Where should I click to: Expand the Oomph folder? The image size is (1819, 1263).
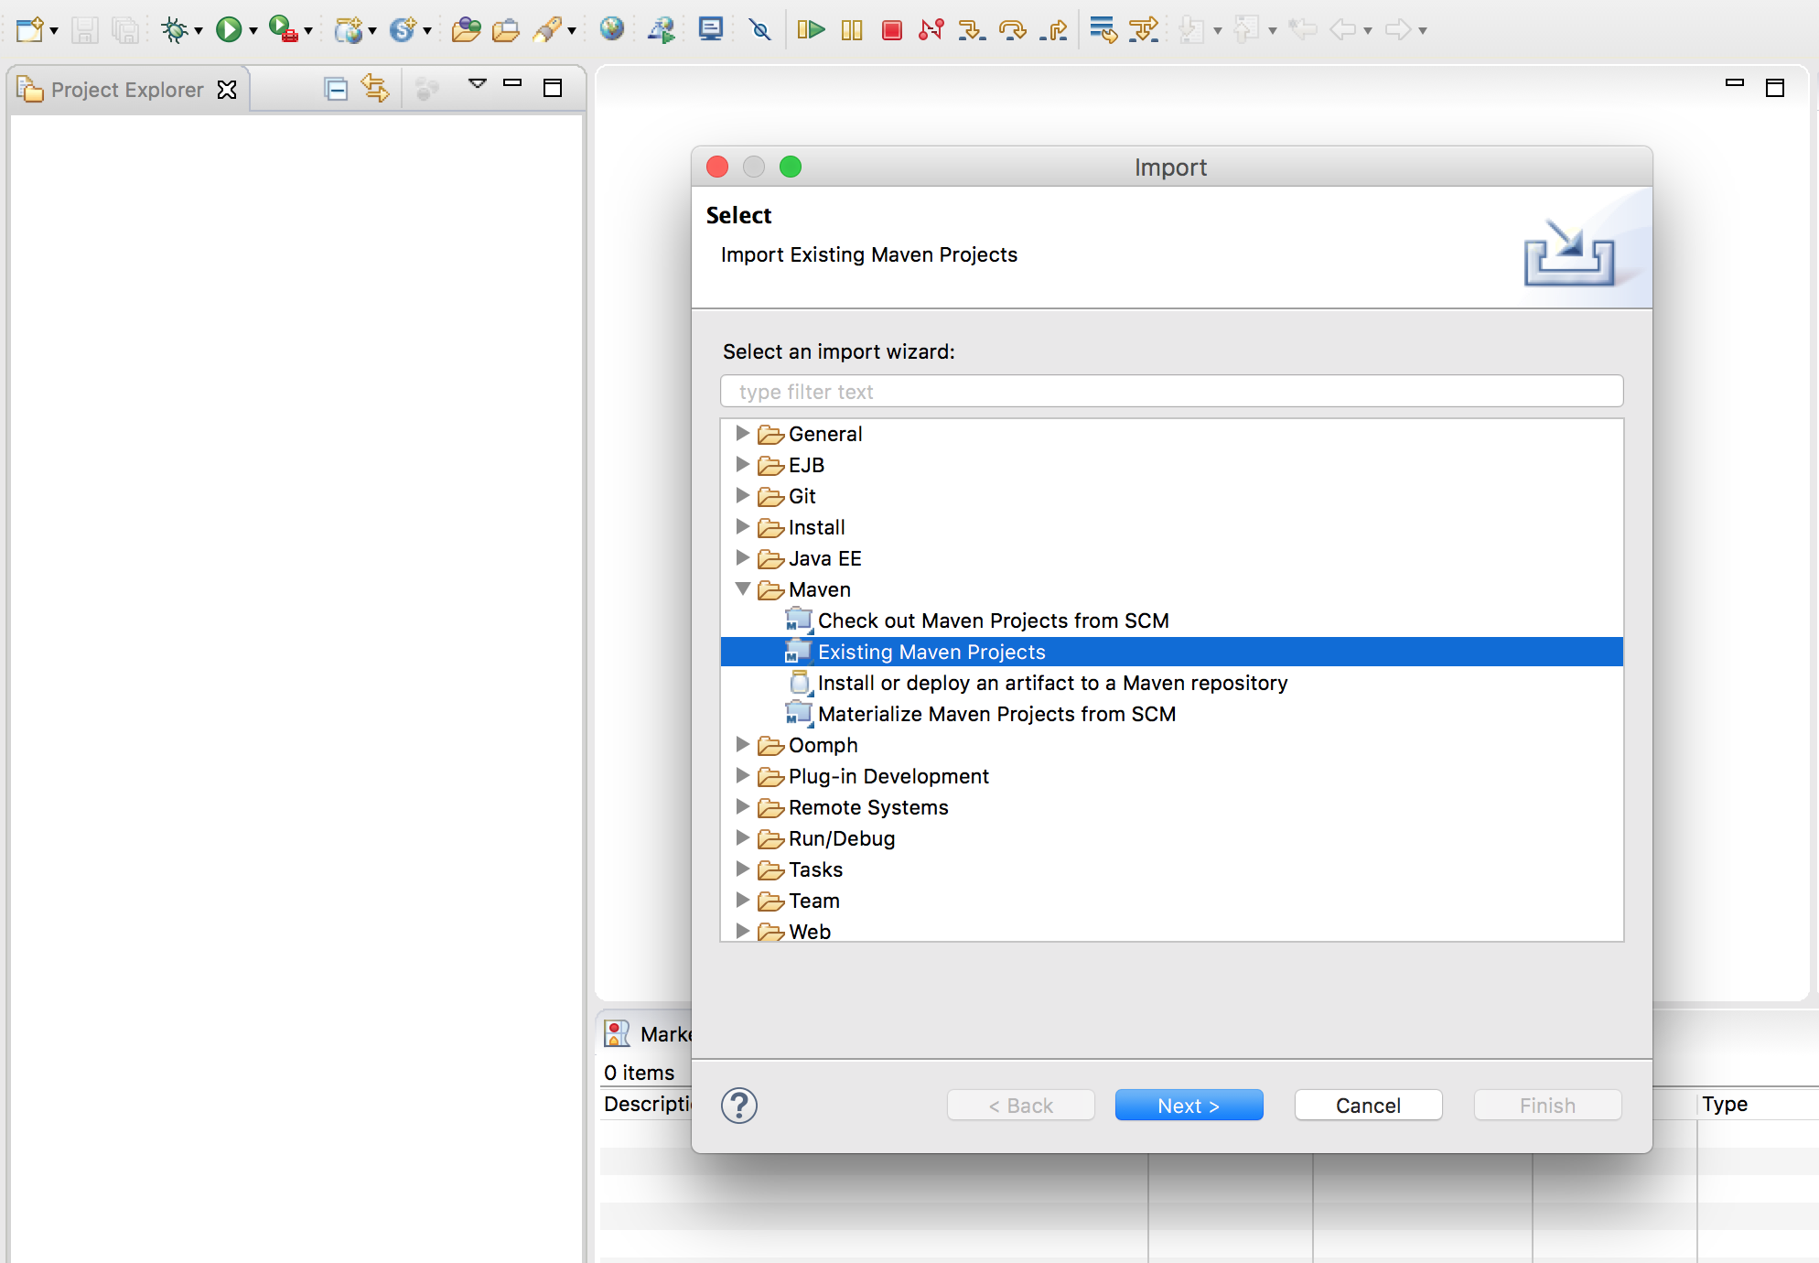coord(742,744)
